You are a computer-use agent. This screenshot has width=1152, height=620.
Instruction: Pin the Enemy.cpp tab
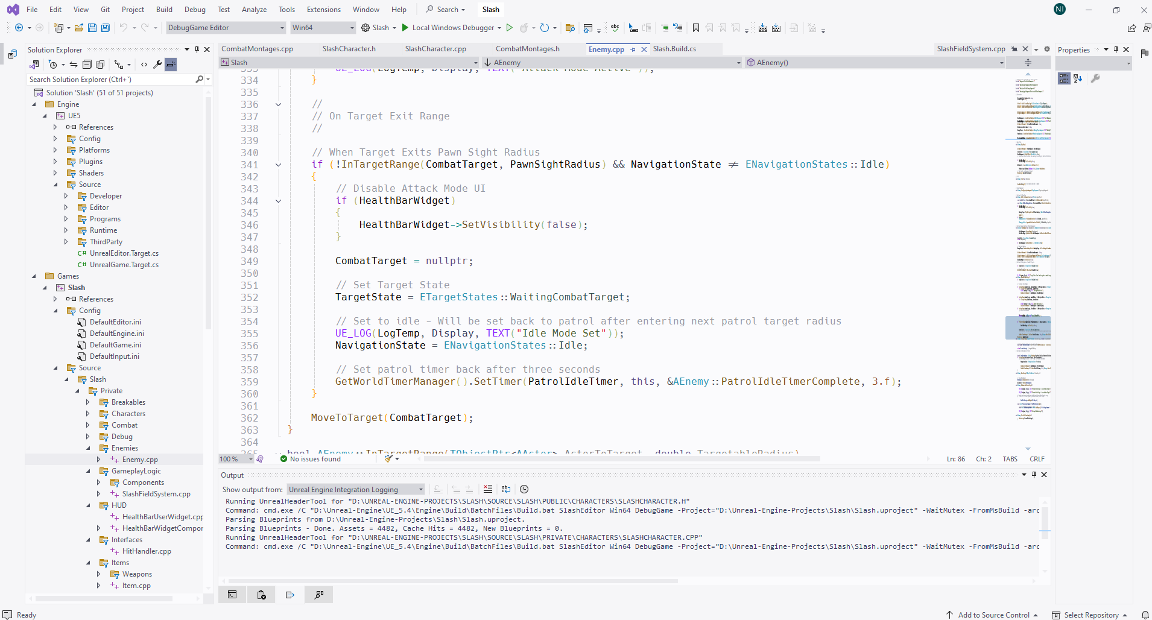(633, 49)
